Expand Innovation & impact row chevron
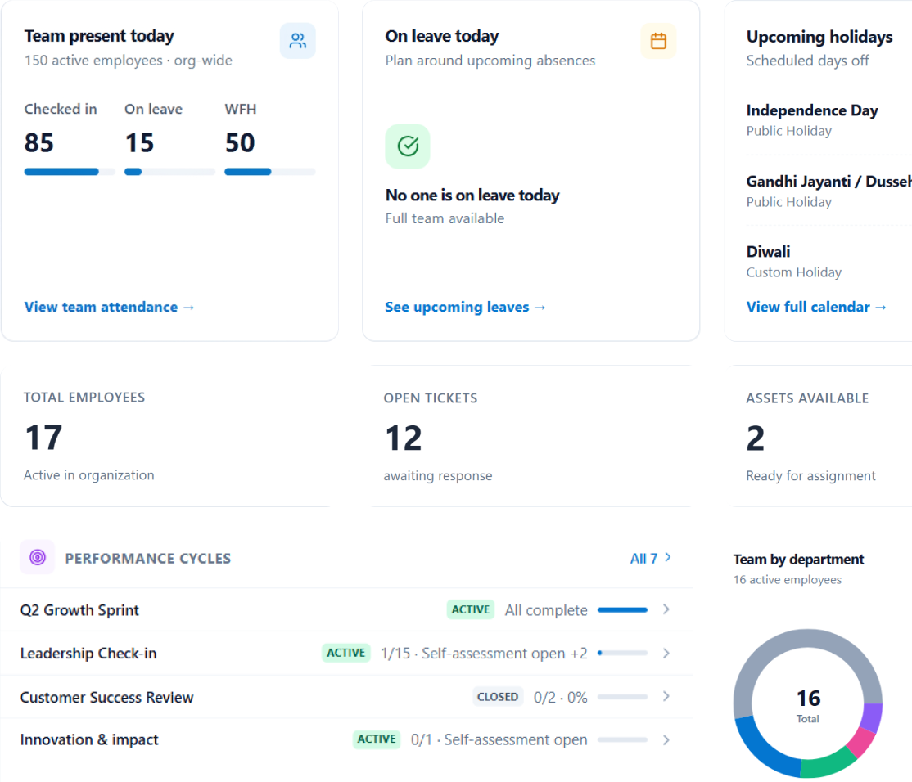The height and width of the screenshot is (782, 912). tap(666, 739)
